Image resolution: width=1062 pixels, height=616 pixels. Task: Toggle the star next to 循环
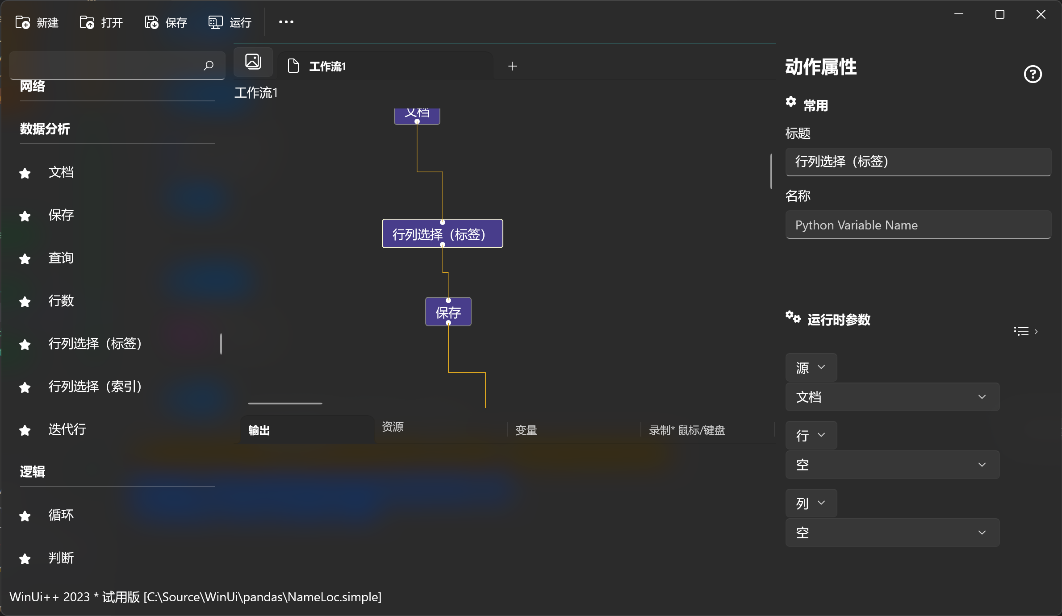[25, 516]
